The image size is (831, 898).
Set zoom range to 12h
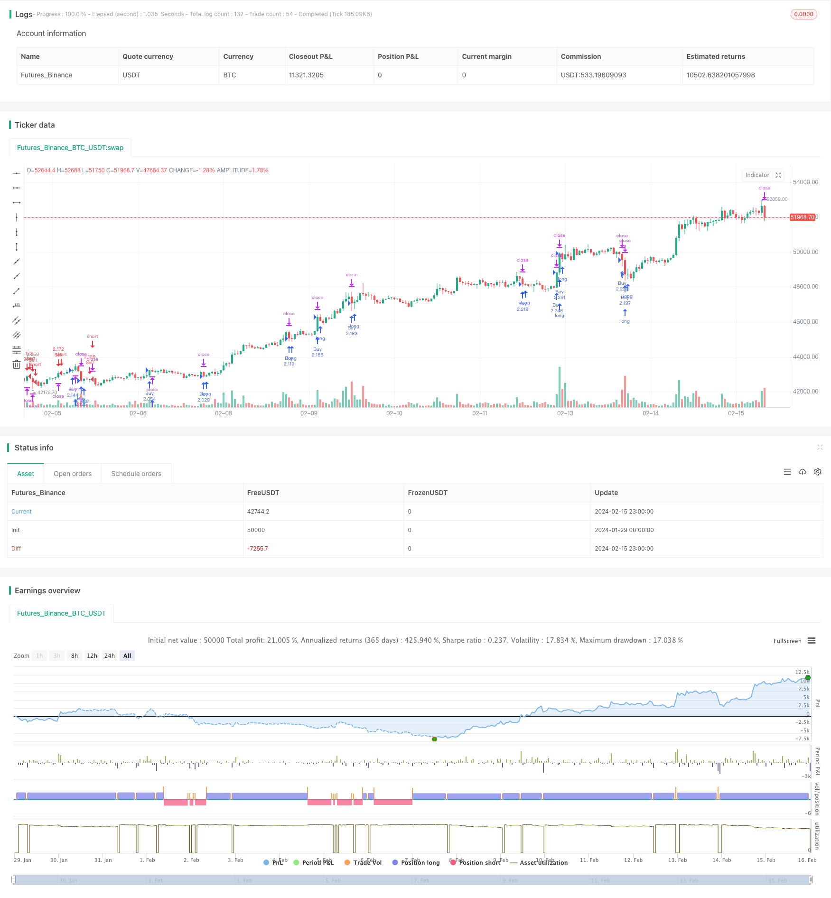[92, 655]
